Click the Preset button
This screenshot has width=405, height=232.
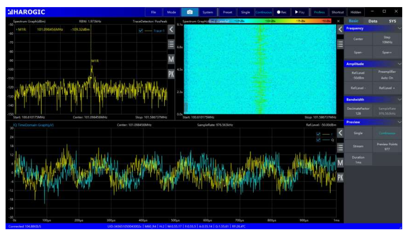[x=227, y=12]
